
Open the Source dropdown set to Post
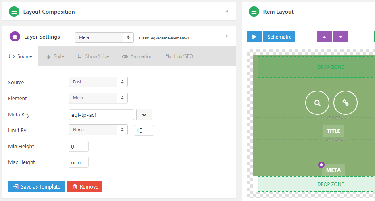[98, 82]
